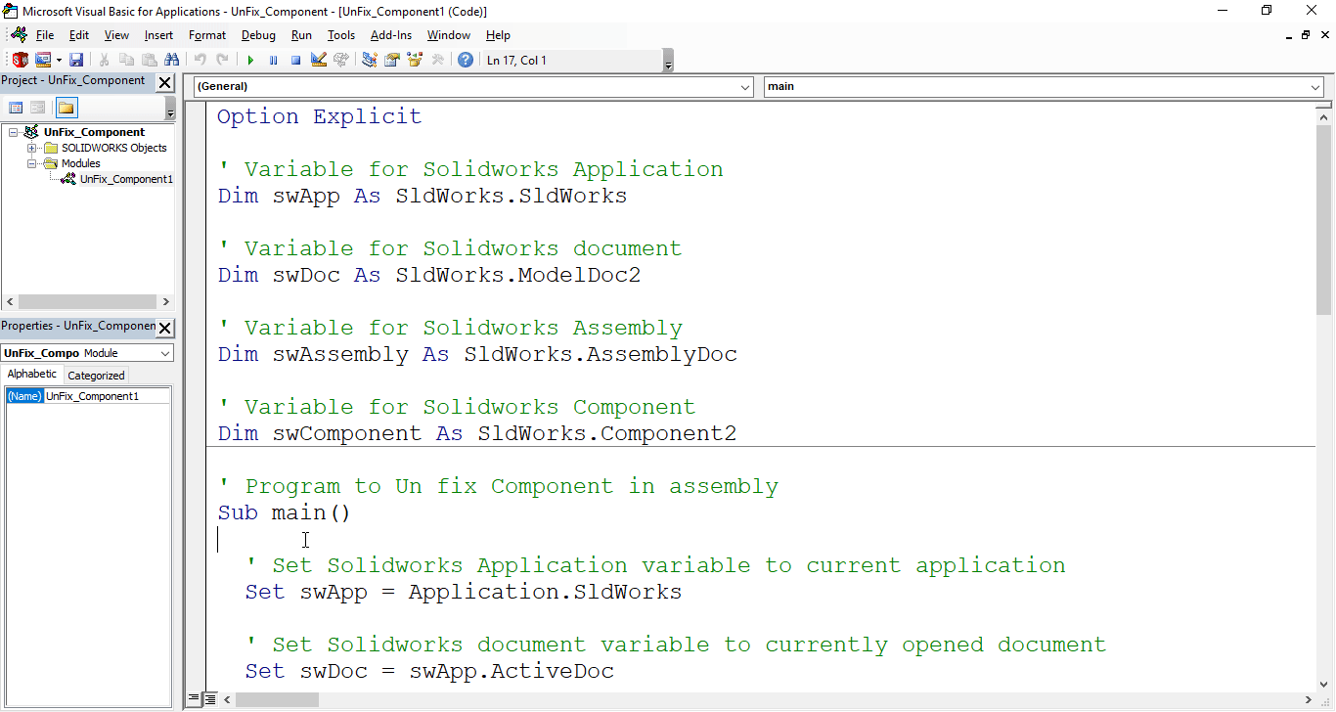This screenshot has height=712, width=1336.
Task: Open the Properties Window toolbar icon
Action: [x=390, y=60]
